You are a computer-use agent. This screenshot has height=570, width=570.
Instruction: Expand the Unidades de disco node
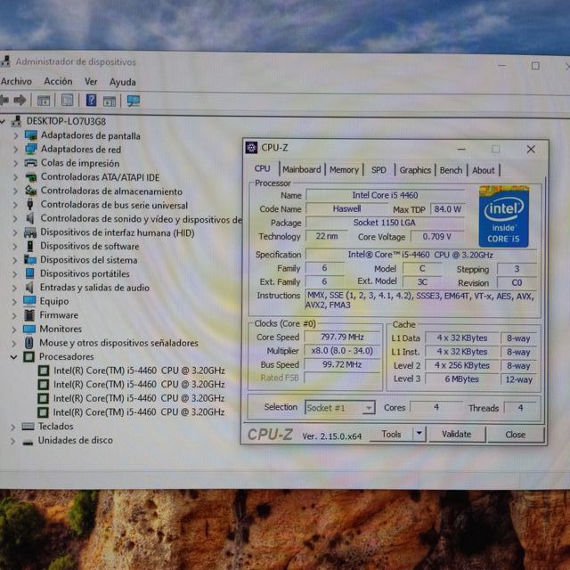coord(12,441)
